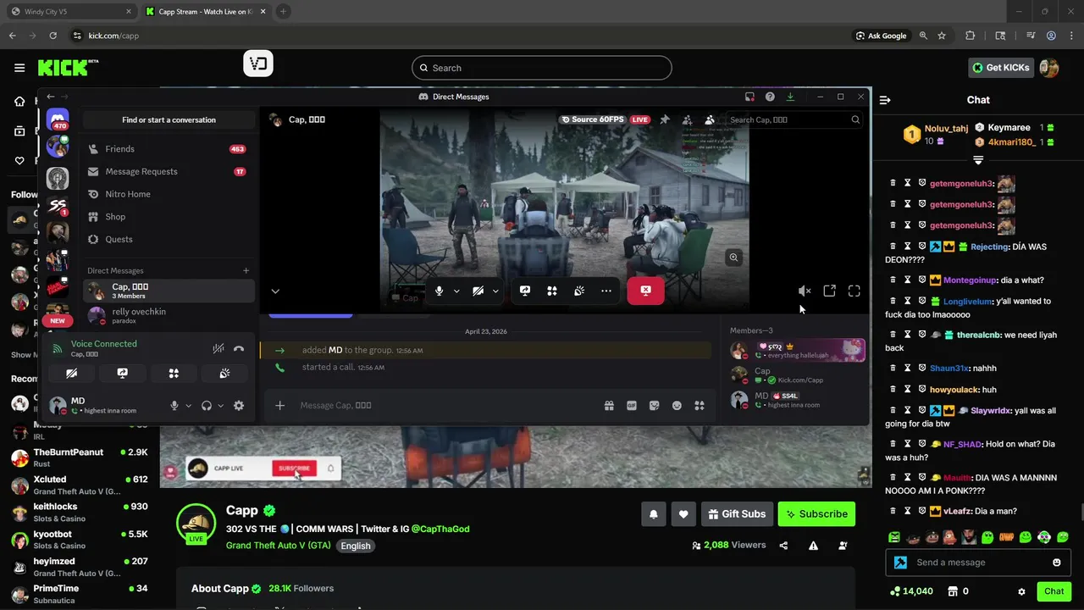Open sticker picker
The image size is (1084, 610).
[x=654, y=406]
